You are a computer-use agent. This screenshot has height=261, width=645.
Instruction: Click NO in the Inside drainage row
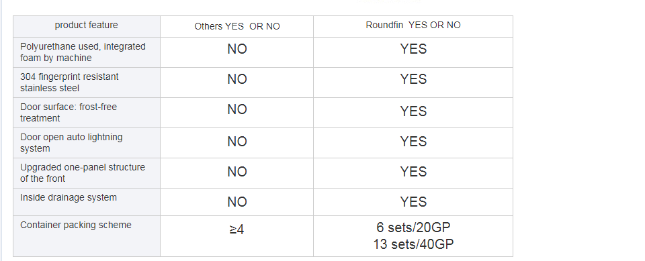(x=237, y=202)
